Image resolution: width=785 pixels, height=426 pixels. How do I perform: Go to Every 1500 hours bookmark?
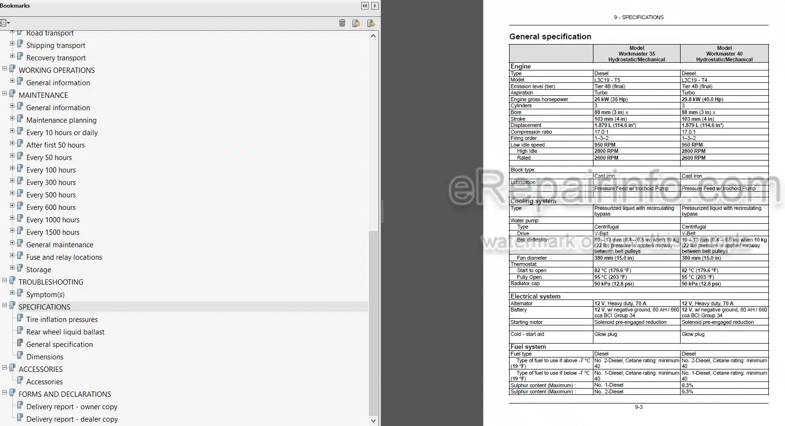point(53,232)
